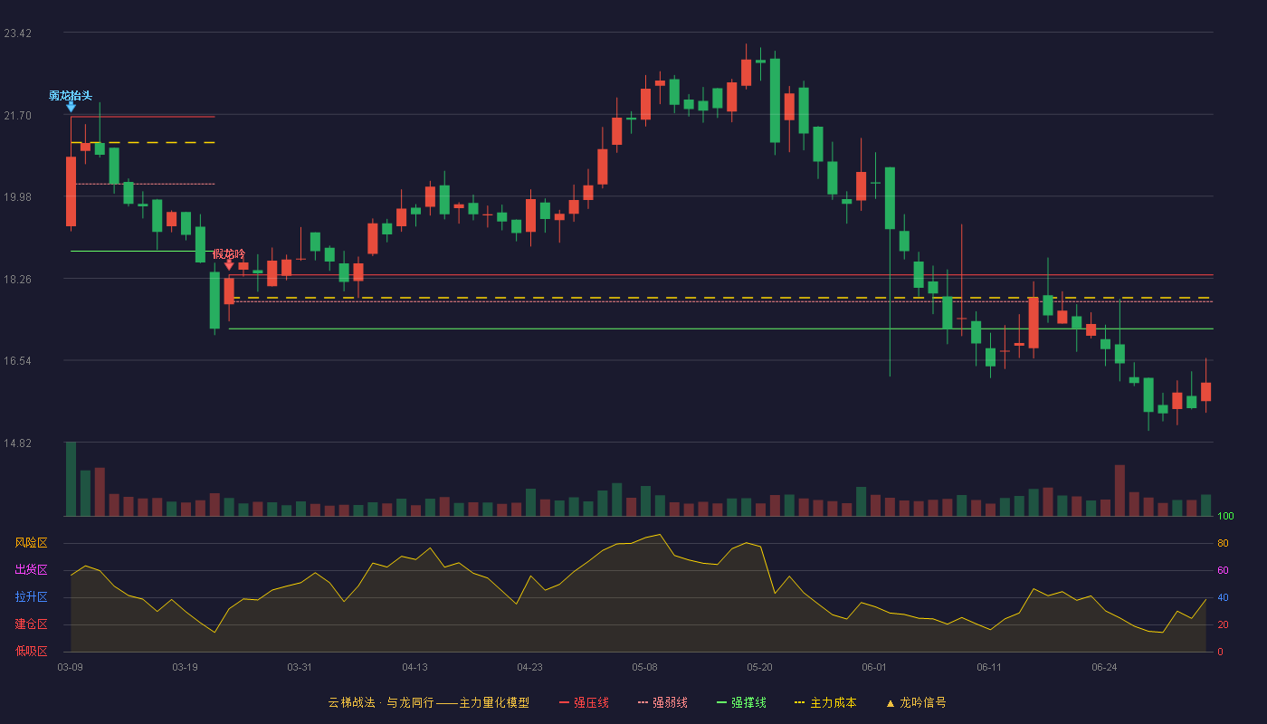Click the 云梯战法 主力量化模型 title text

click(x=428, y=702)
